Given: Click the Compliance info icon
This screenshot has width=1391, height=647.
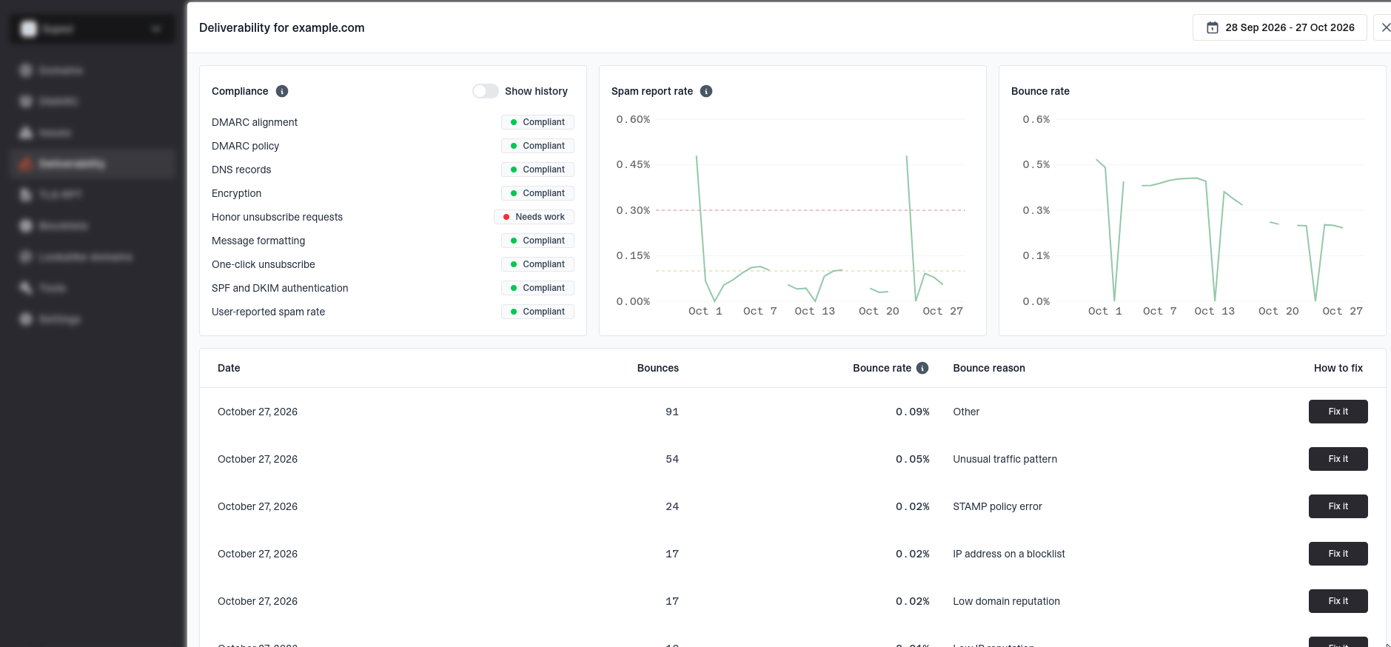Looking at the screenshot, I should [x=282, y=91].
